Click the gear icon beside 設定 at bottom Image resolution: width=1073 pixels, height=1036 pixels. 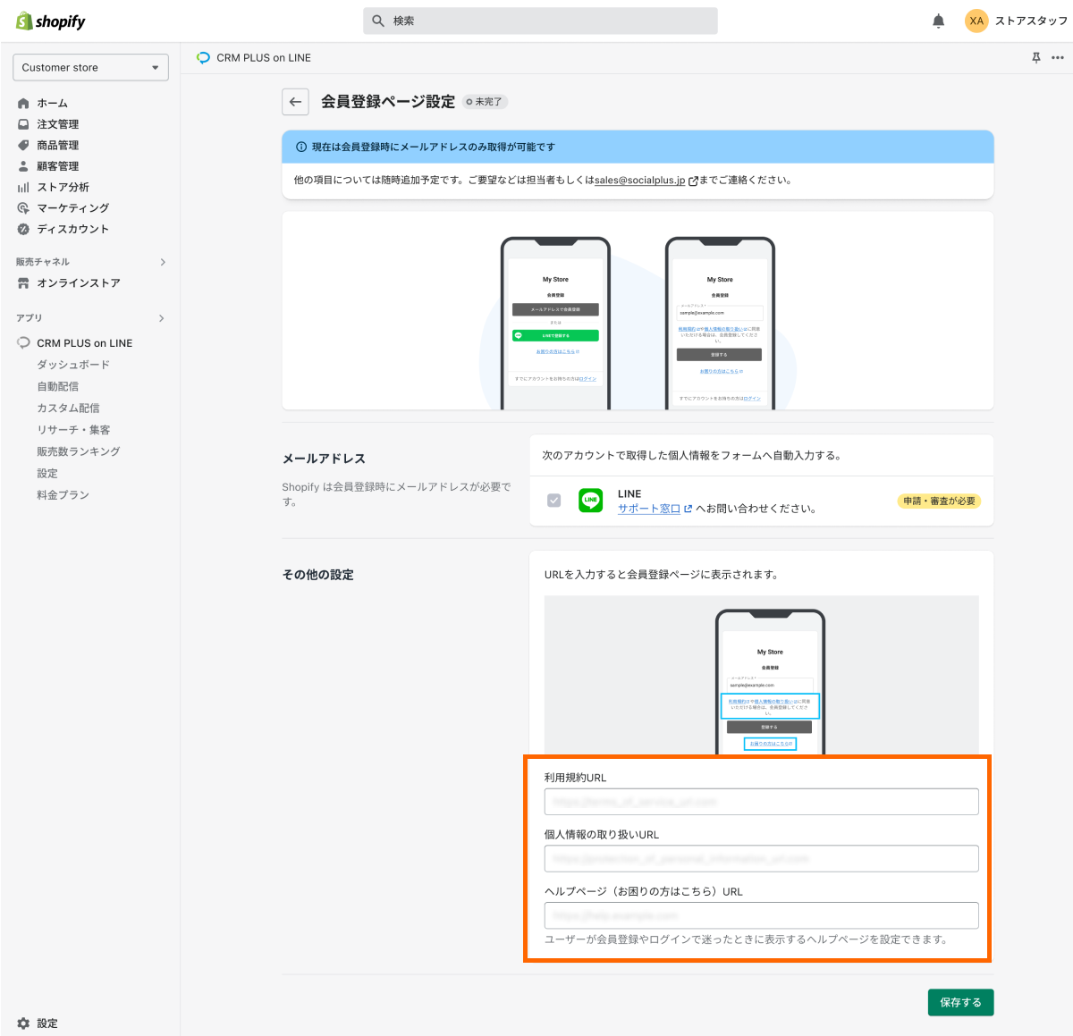click(23, 1023)
